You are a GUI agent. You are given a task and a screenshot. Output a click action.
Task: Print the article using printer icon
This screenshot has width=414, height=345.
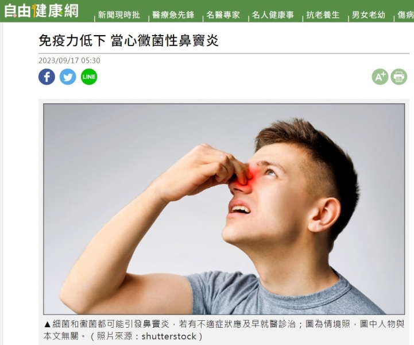tap(399, 76)
